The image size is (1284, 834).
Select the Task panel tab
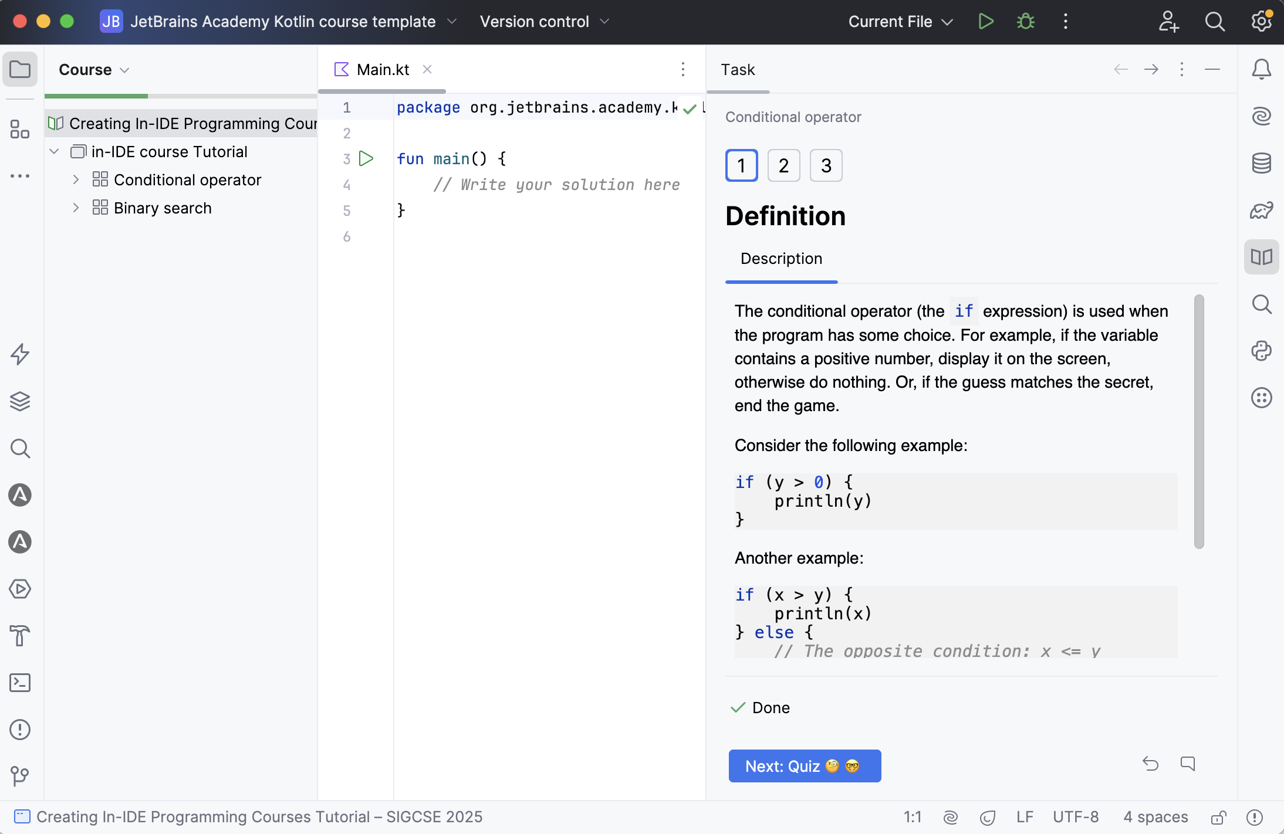[x=738, y=69]
